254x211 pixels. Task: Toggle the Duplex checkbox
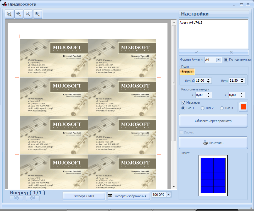[x=181, y=132]
